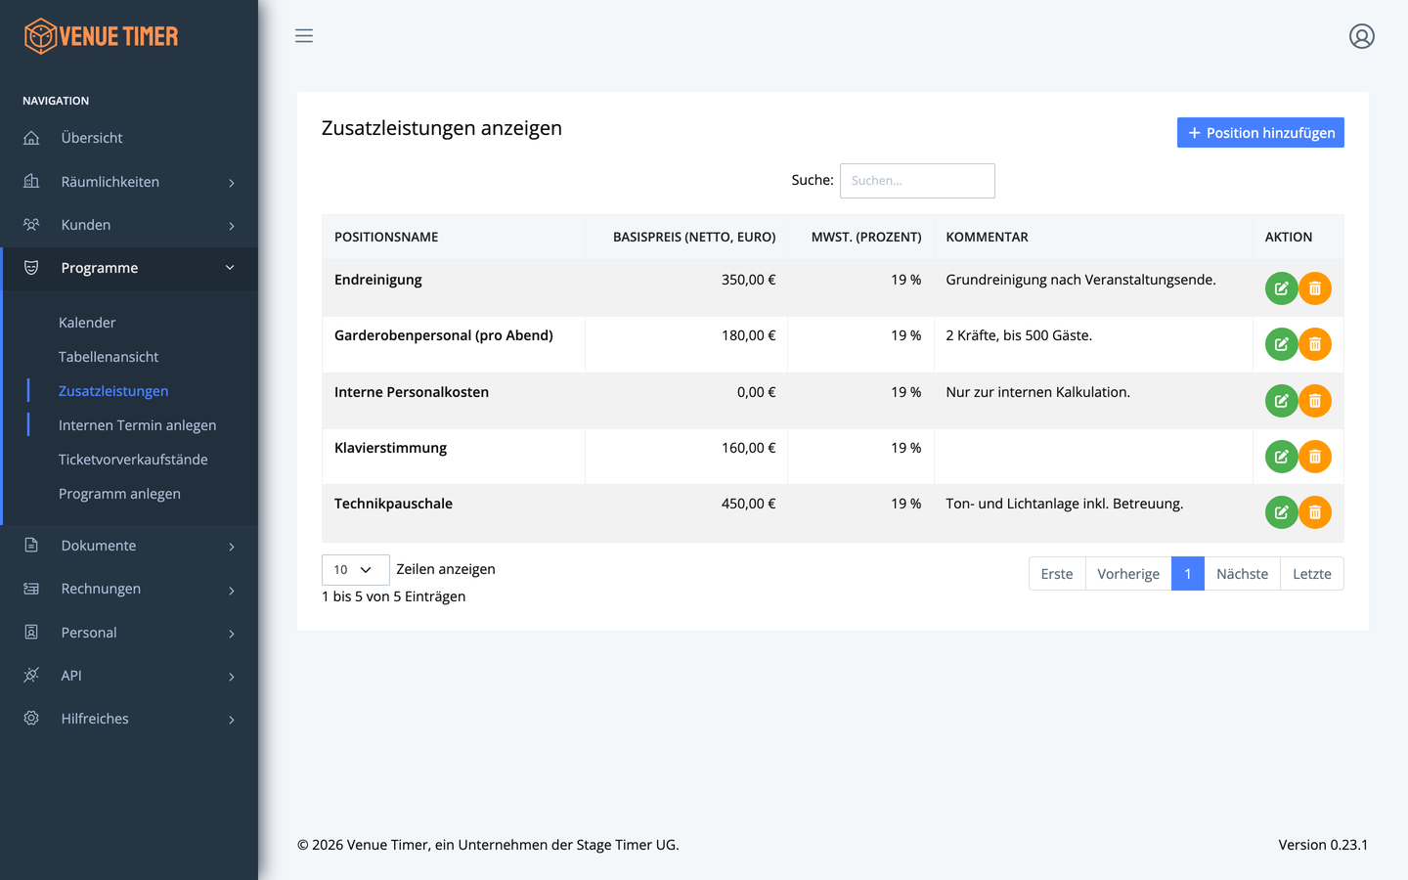
Task: Edit the Klavierstimmung position
Action: click(x=1281, y=457)
